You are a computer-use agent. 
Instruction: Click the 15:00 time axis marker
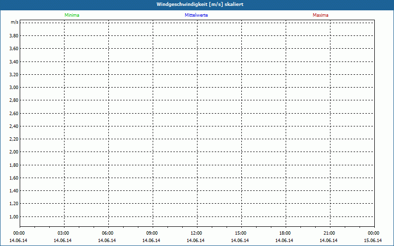(x=241, y=233)
